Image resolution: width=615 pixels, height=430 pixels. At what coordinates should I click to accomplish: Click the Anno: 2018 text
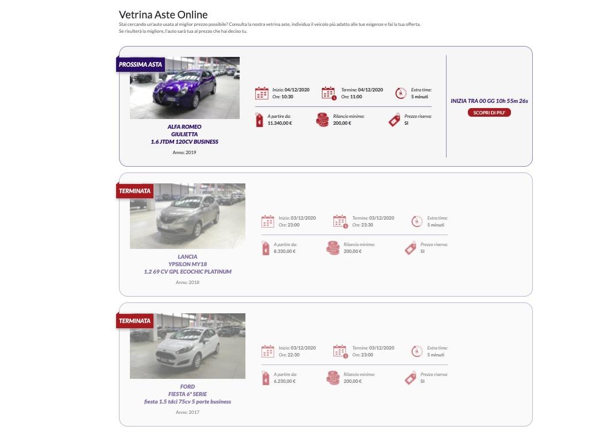[x=187, y=282]
